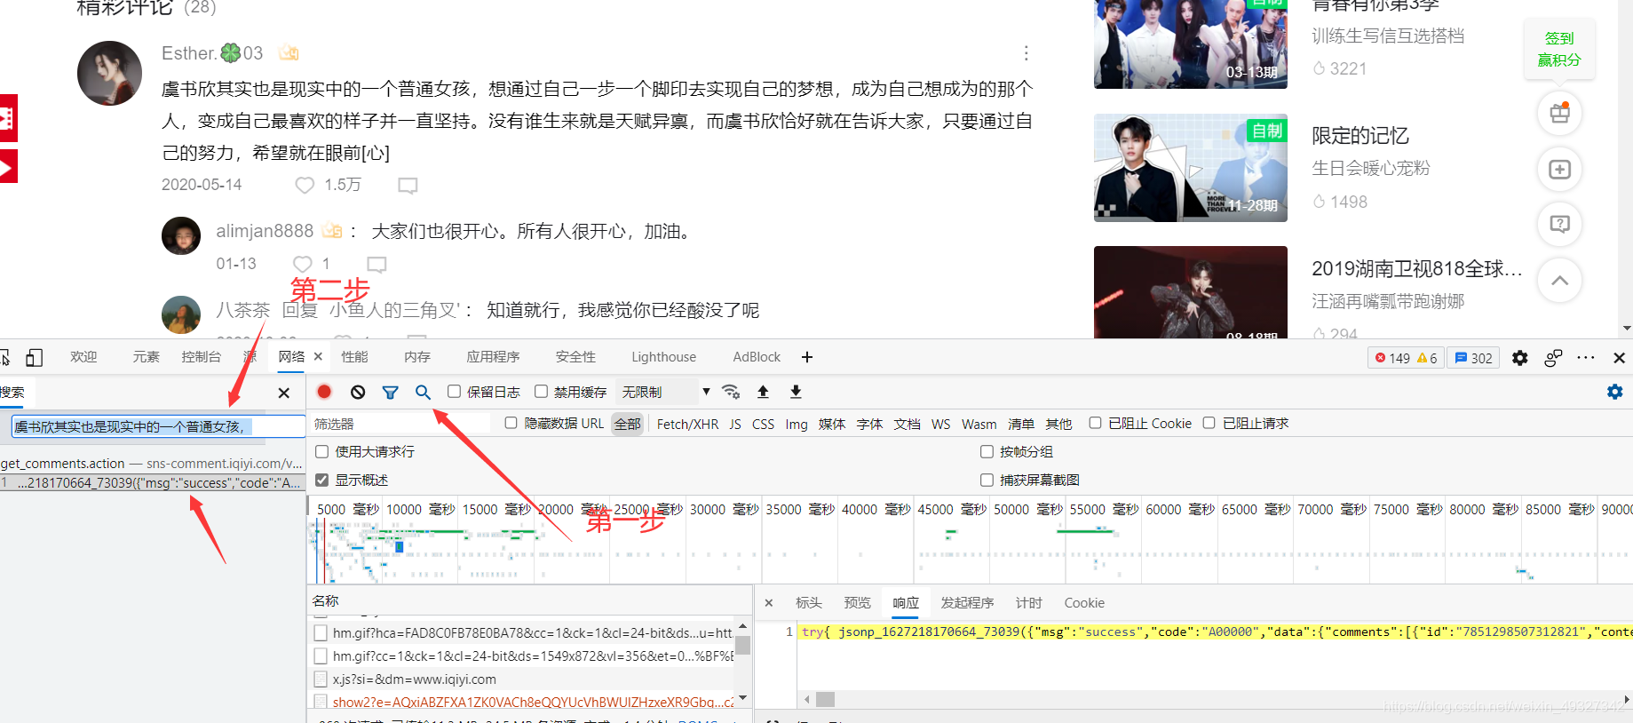Viewport: 1633px width, 723px height.
Task: Filter requests by WS type
Action: [940, 425]
